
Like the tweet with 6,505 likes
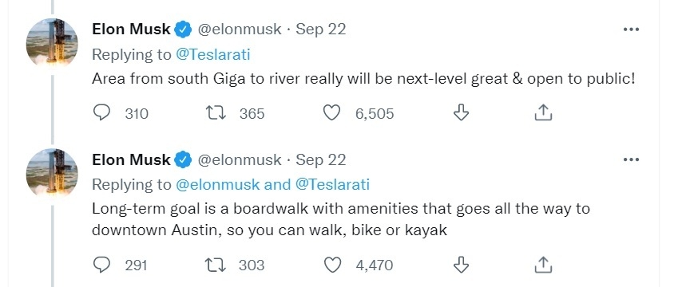(x=332, y=113)
